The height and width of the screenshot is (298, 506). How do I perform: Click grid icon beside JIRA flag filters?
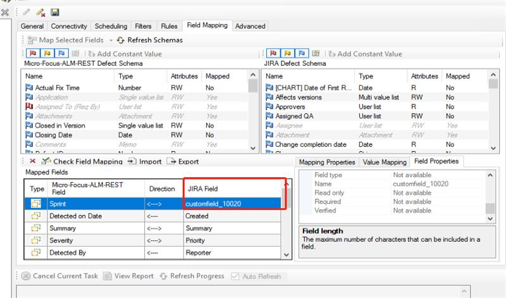click(316, 53)
